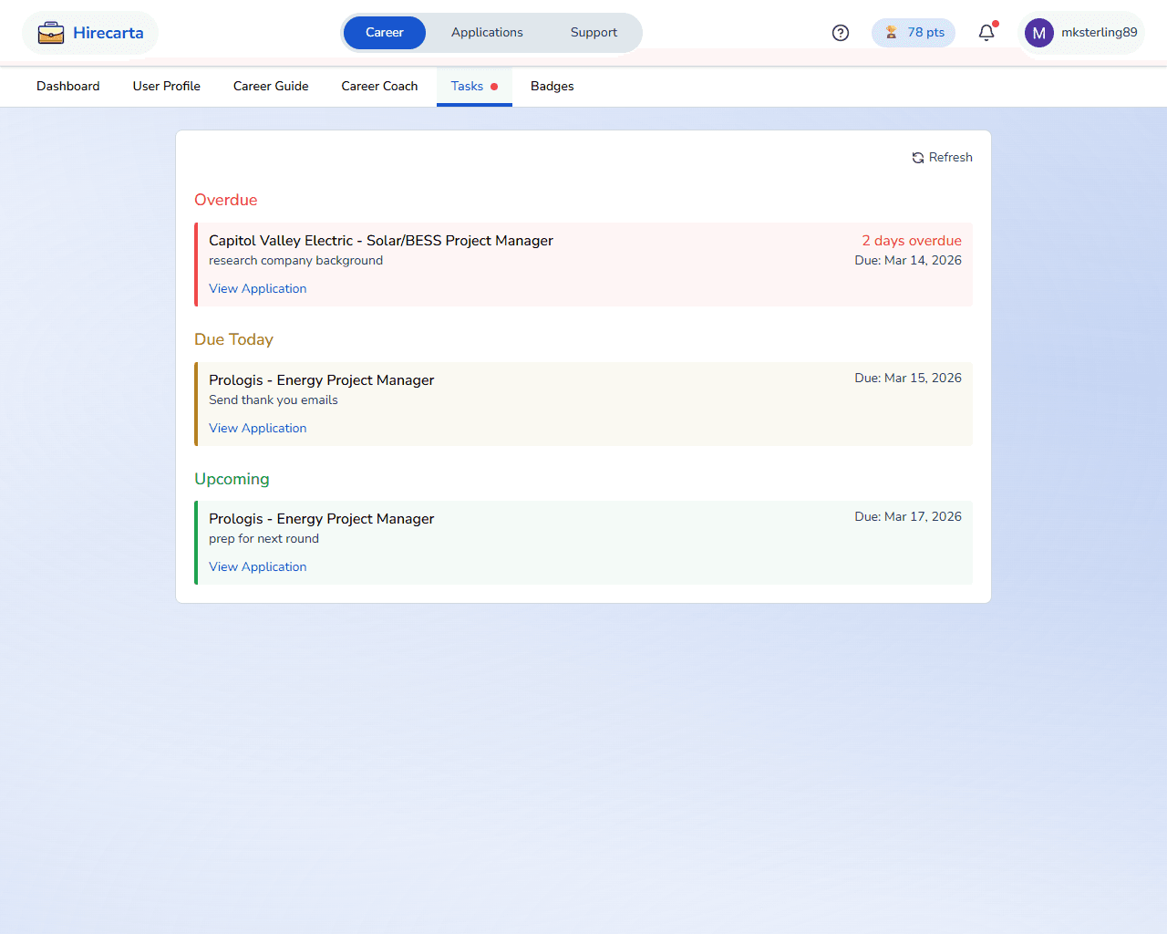Image resolution: width=1167 pixels, height=934 pixels.
Task: Switch to the Support section
Action: [x=594, y=33]
